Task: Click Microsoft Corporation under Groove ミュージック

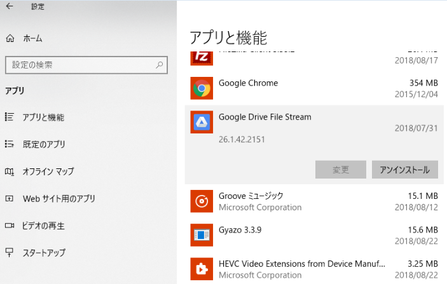Action: click(x=260, y=207)
